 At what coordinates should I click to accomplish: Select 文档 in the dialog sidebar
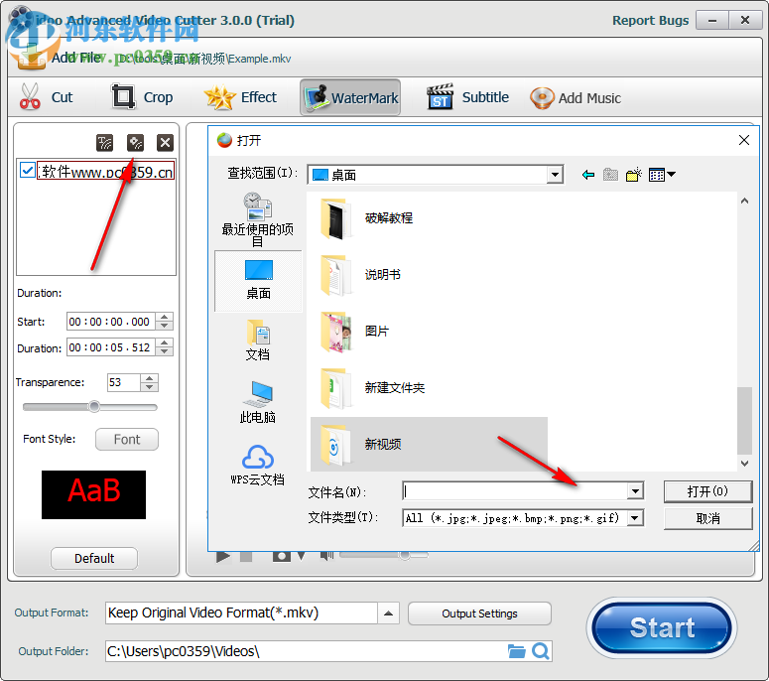[x=258, y=340]
